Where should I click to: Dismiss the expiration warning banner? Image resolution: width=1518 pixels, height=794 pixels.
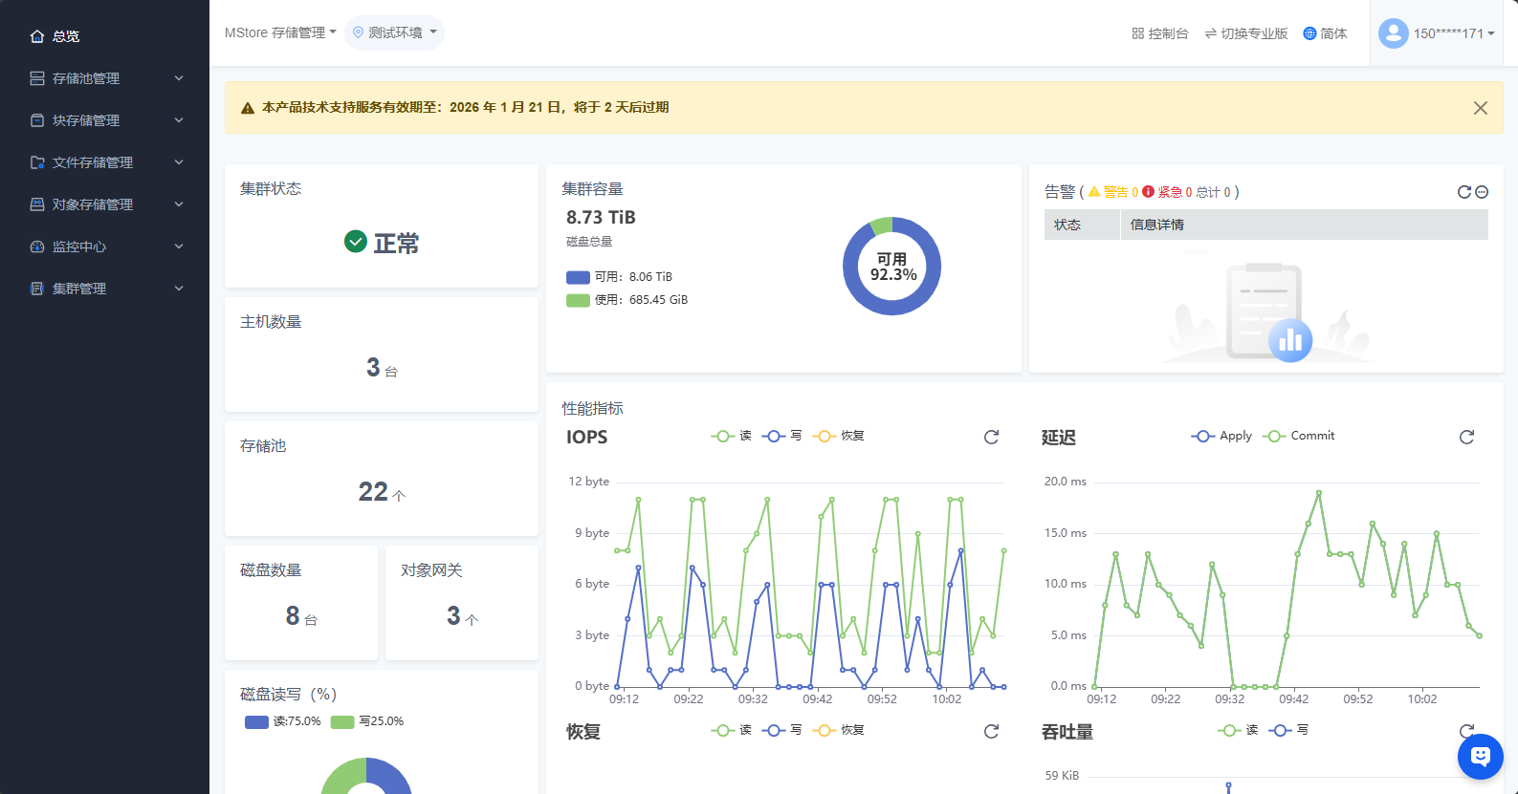(x=1480, y=108)
